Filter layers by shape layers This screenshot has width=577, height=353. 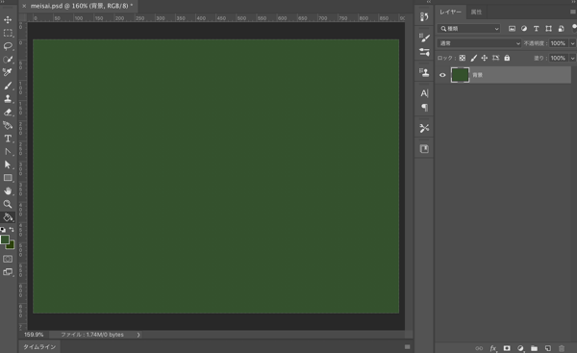[x=549, y=28]
